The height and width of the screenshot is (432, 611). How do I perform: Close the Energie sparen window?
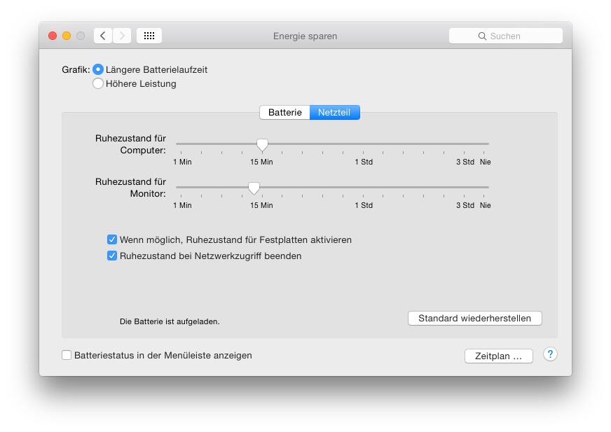(53, 36)
